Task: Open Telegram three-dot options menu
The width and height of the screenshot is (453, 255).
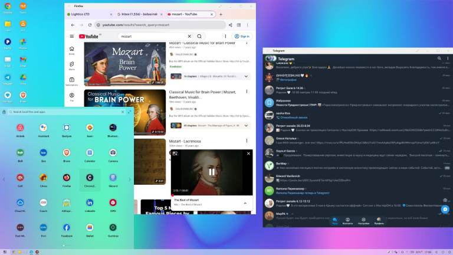Action: click(x=448, y=58)
